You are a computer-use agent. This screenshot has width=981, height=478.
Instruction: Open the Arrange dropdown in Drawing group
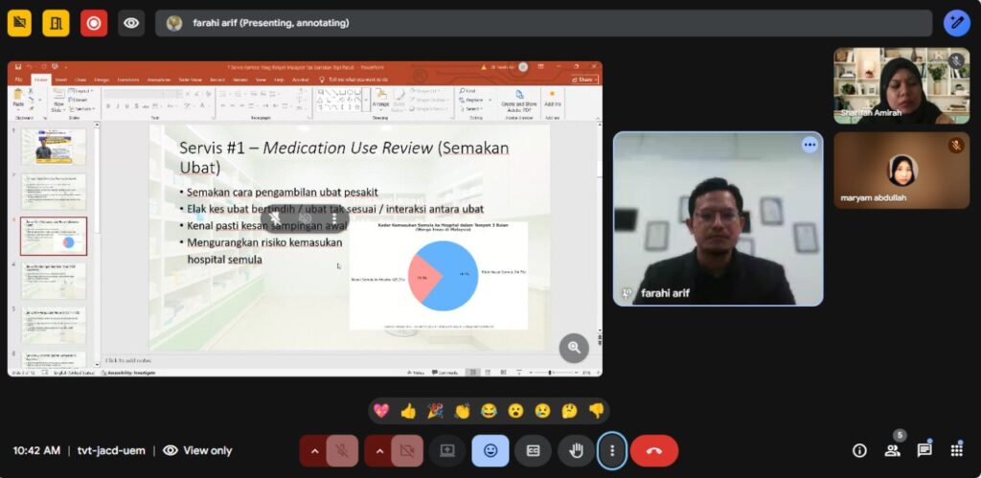380,99
